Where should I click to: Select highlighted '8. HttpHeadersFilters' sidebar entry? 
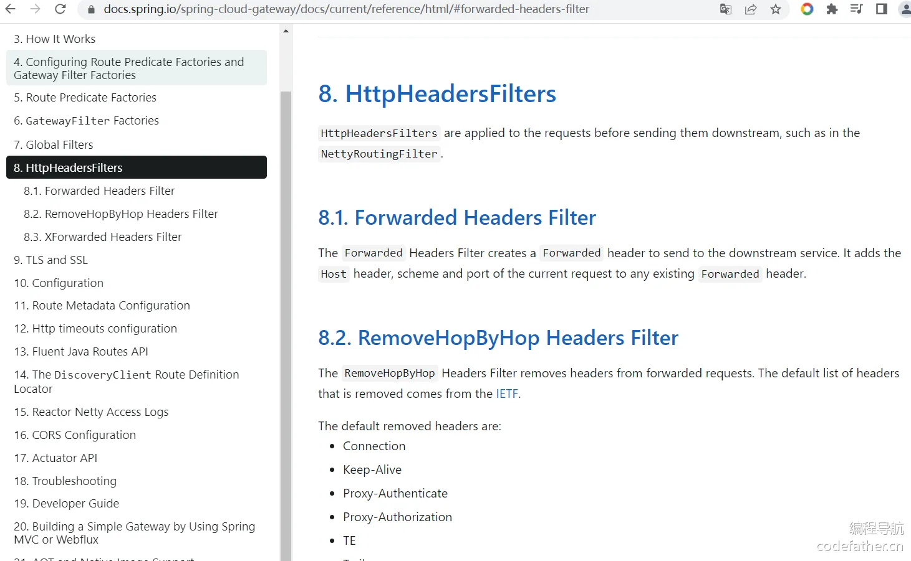137,167
